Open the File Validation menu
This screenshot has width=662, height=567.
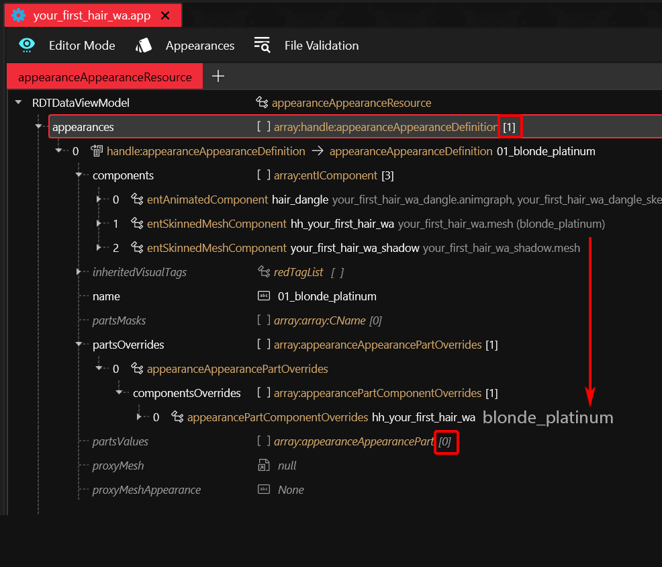tap(321, 46)
